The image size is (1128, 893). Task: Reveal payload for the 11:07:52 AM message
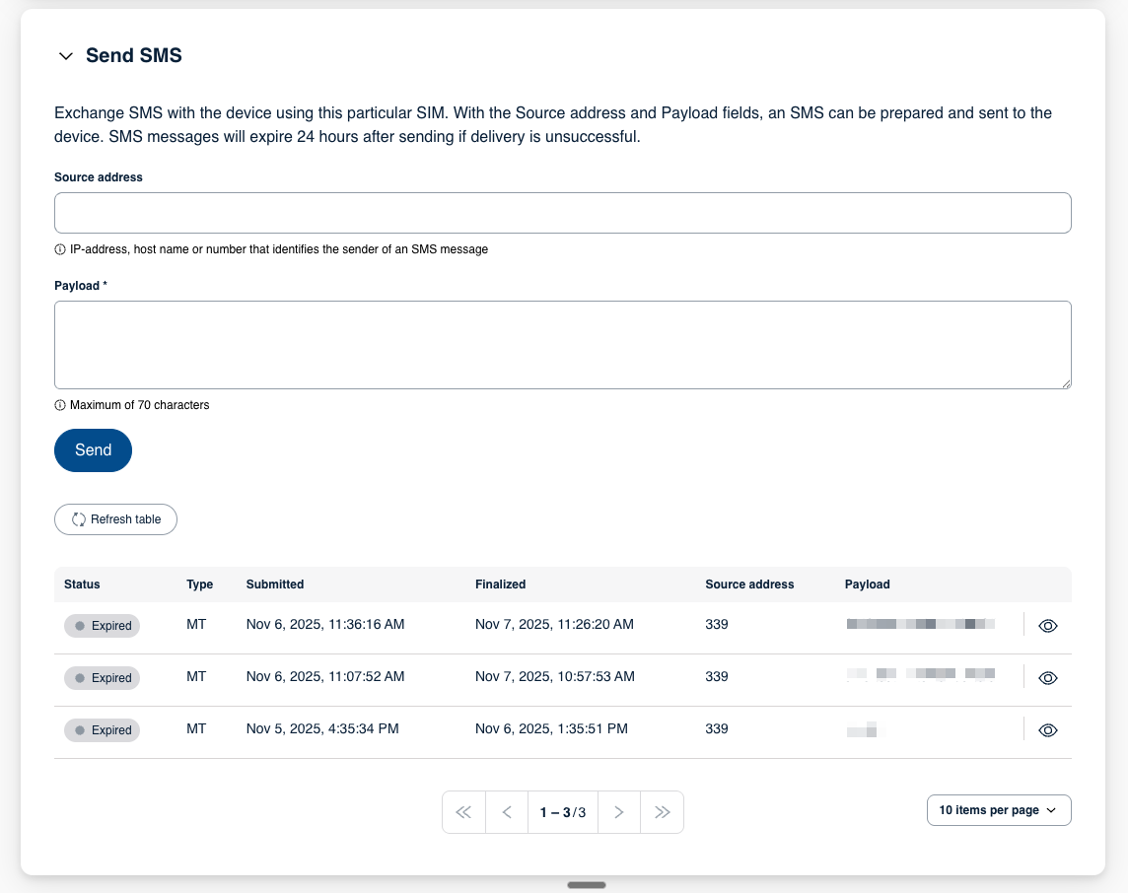pos(1048,678)
